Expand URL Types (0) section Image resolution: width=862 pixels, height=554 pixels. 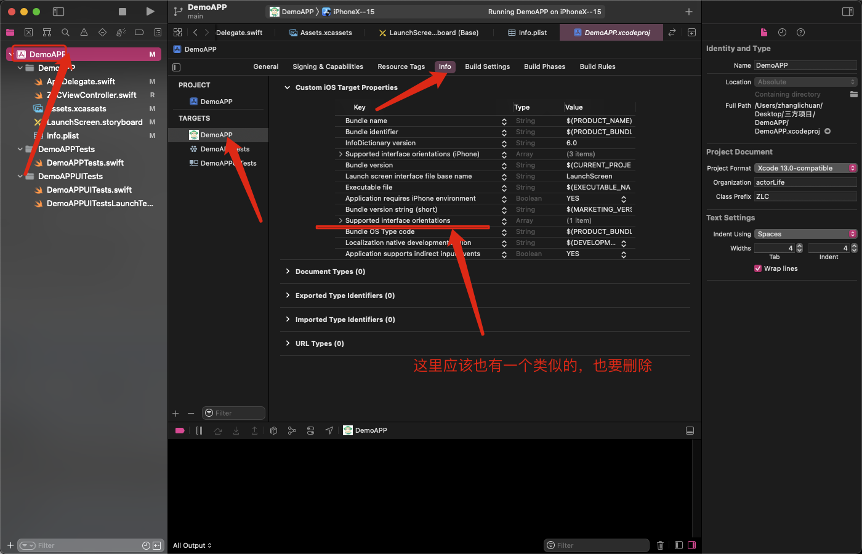click(287, 343)
